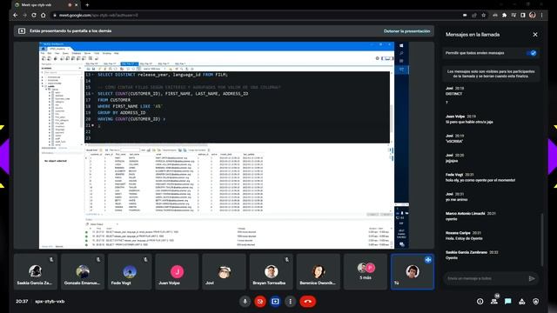Click the present screen button in the call bar
The width and height of the screenshot is (557, 313).
coord(275,302)
